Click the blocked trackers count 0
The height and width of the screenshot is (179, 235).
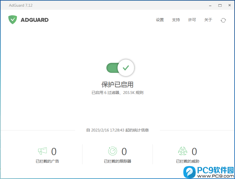(x=124, y=151)
